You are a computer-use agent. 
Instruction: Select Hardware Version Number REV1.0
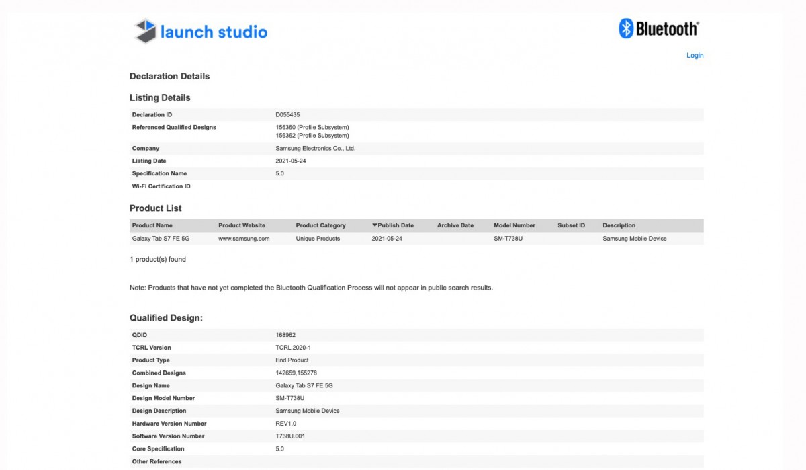(x=286, y=424)
